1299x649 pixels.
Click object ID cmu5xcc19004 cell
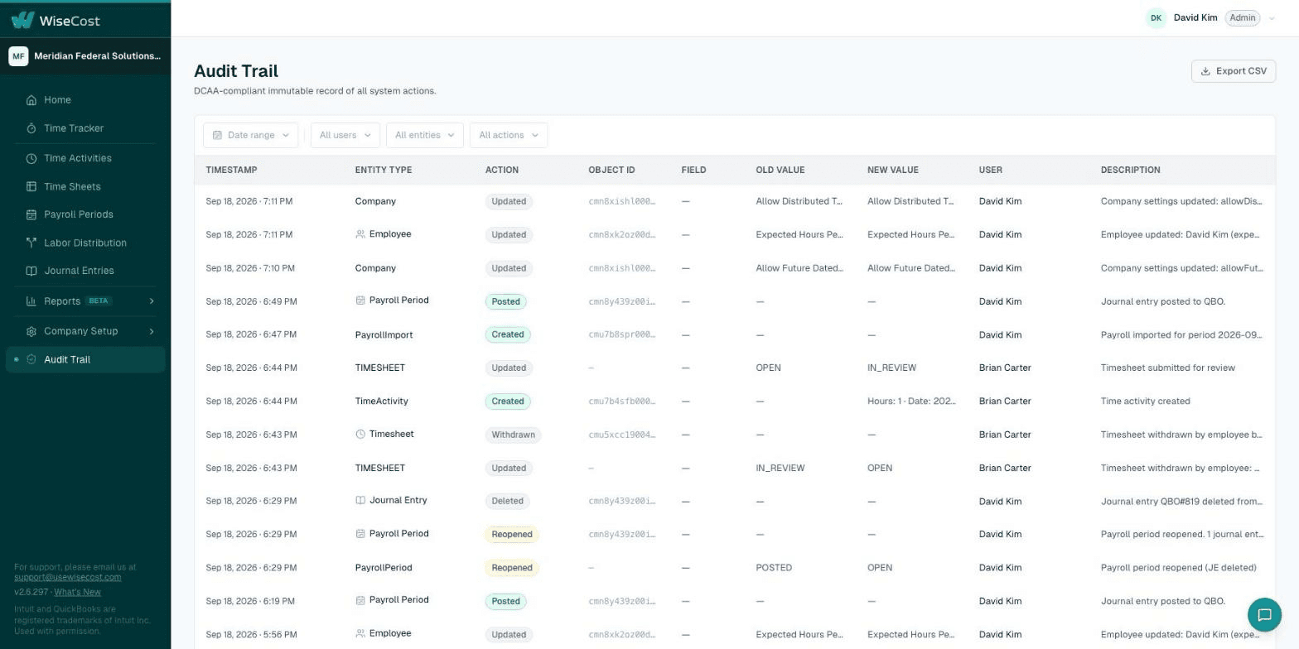(621, 435)
